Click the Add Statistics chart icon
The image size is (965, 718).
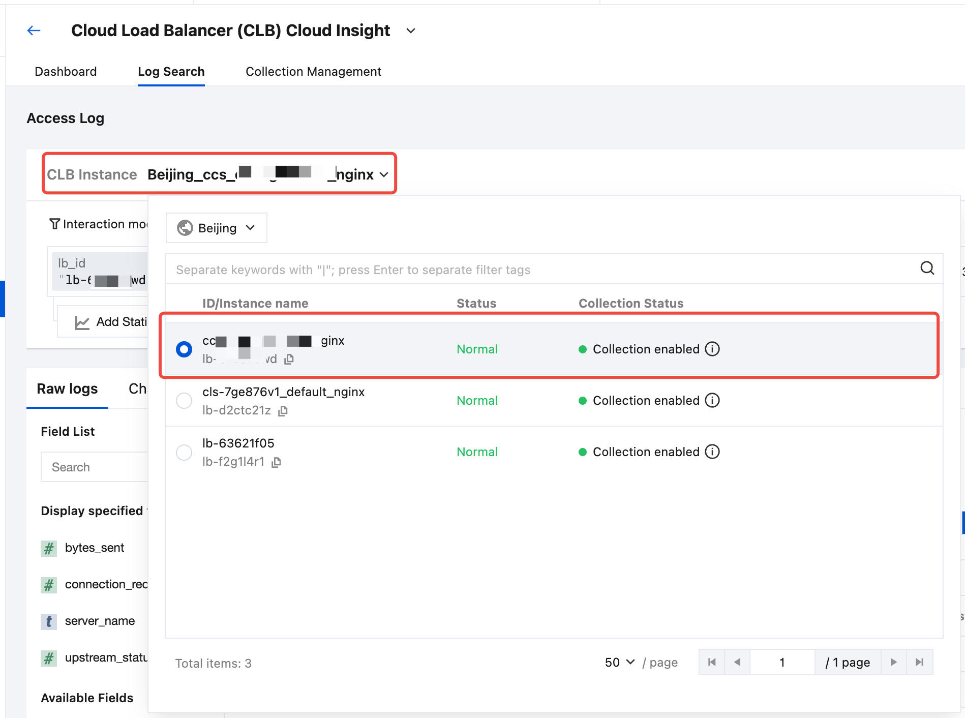[x=82, y=322]
